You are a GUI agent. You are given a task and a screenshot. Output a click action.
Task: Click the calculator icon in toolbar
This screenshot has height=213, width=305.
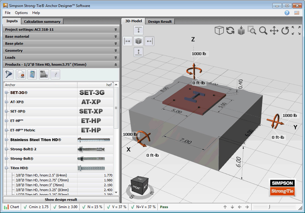pos(31,74)
